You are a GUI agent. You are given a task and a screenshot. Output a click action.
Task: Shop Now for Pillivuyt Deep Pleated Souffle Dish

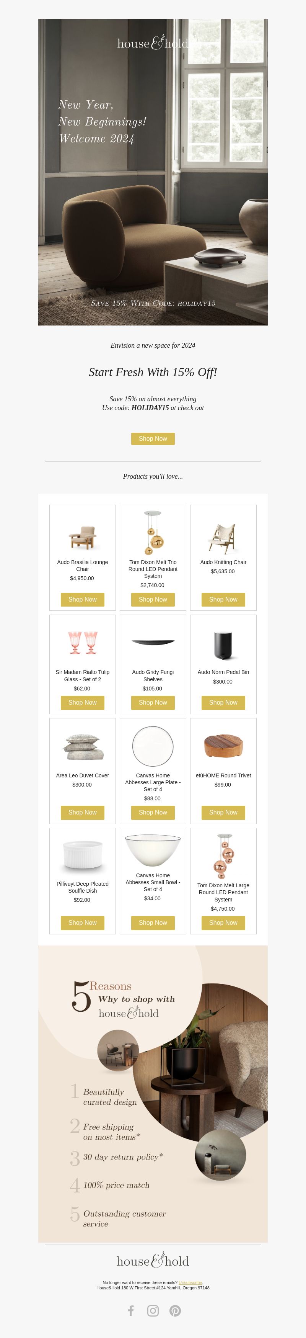click(x=83, y=923)
